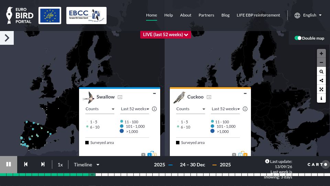Click the CARTO attribution link
The height and width of the screenshot is (186, 330).
[317, 164]
